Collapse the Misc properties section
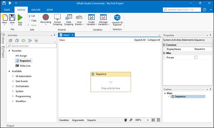The height and width of the screenshot is (128, 214). (164, 53)
